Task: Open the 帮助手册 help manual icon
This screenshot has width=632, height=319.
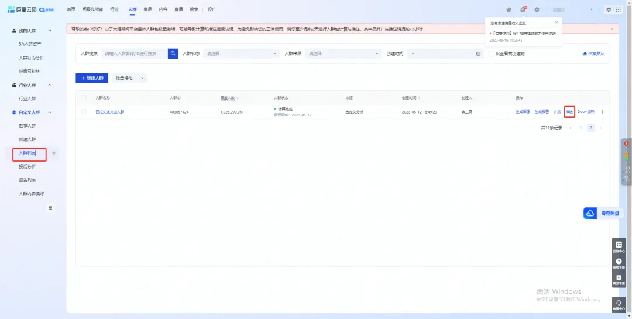Action: (x=619, y=263)
